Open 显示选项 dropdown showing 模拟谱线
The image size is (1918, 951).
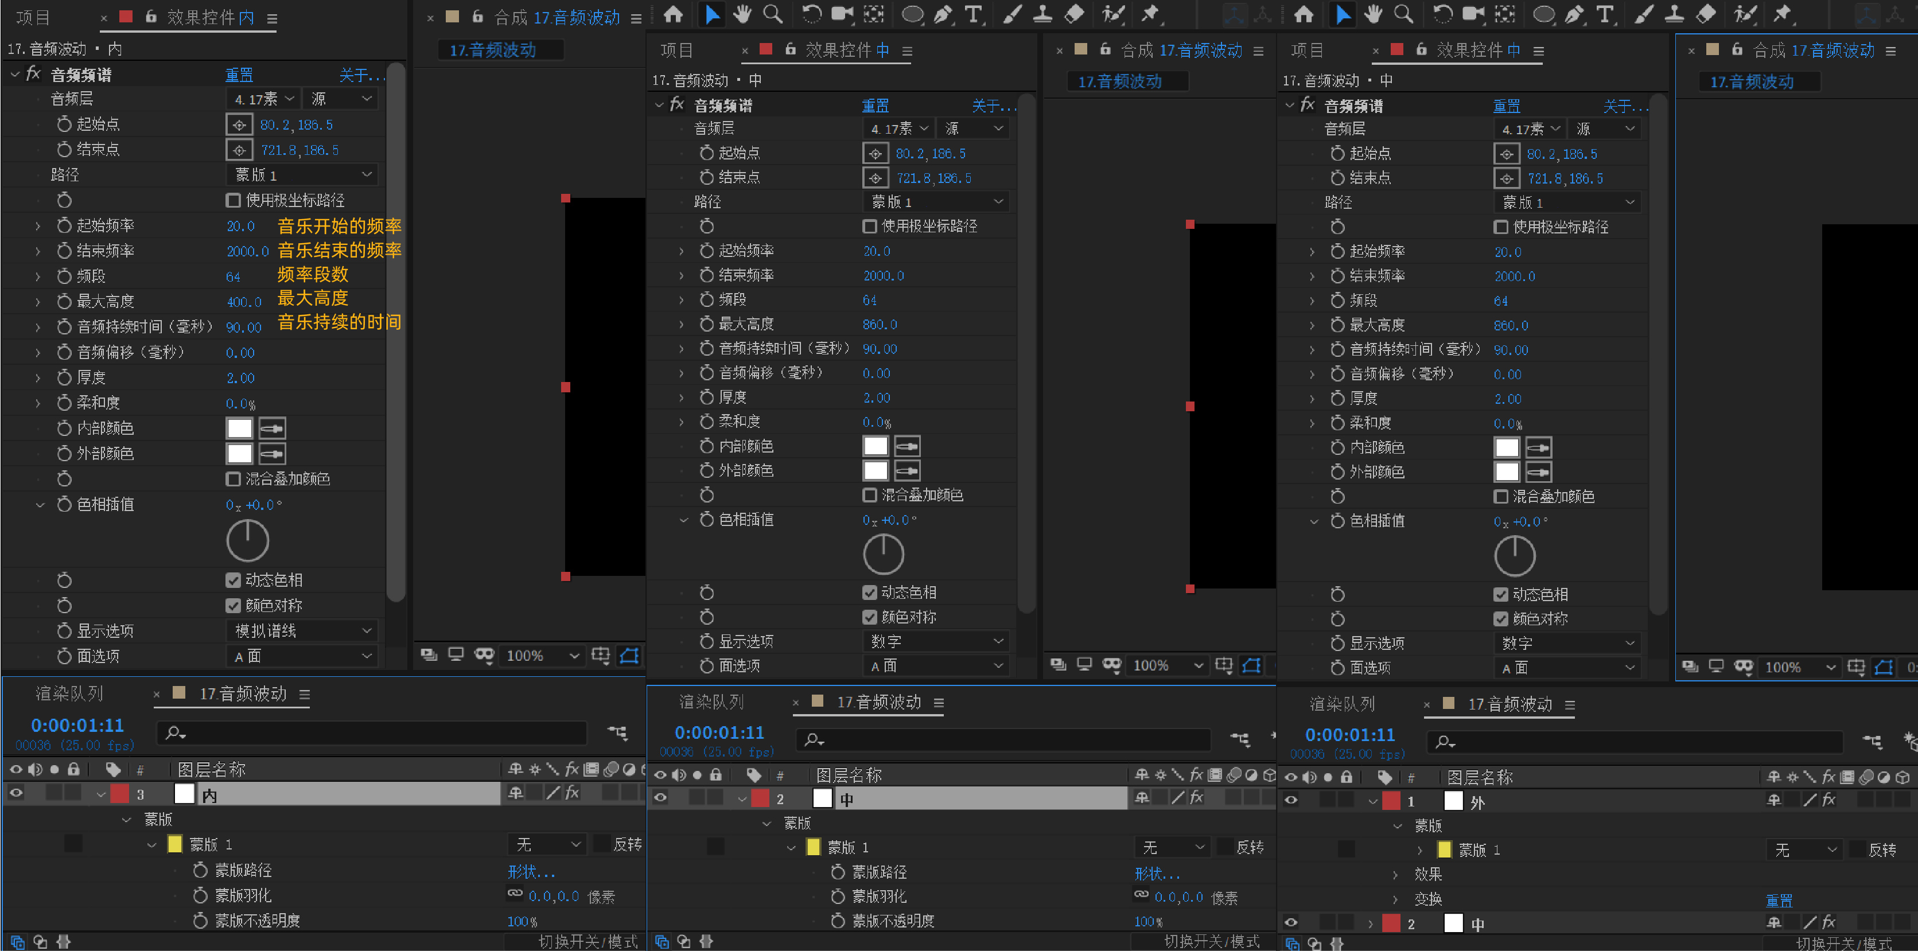click(302, 631)
